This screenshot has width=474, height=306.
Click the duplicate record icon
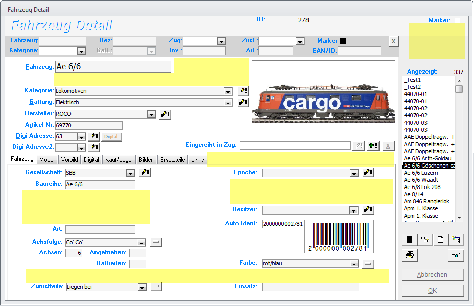click(x=425, y=240)
